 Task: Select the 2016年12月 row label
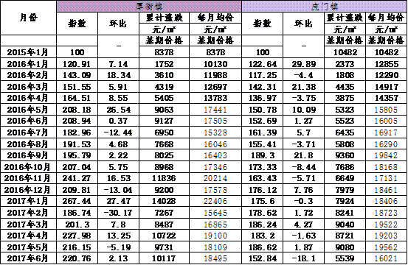click(28, 189)
